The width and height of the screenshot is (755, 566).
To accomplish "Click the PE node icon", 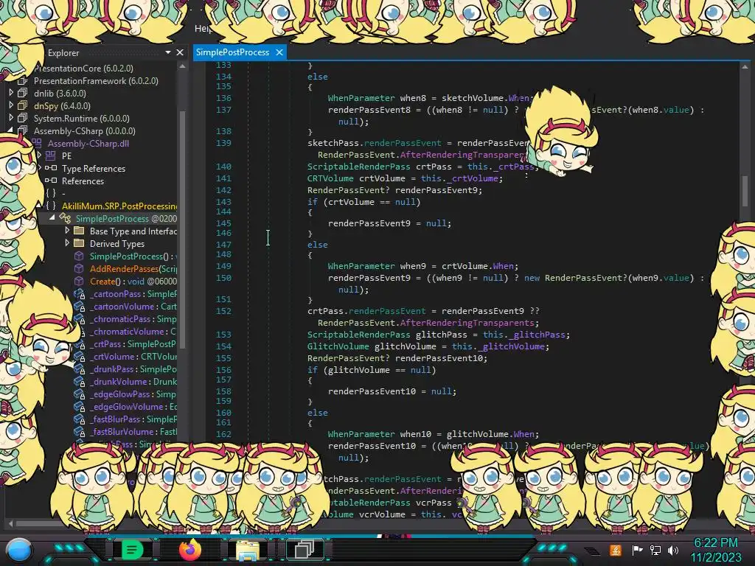I will point(51,156).
